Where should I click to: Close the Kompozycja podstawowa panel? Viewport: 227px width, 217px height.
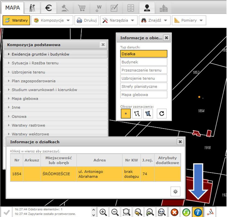click(103, 45)
